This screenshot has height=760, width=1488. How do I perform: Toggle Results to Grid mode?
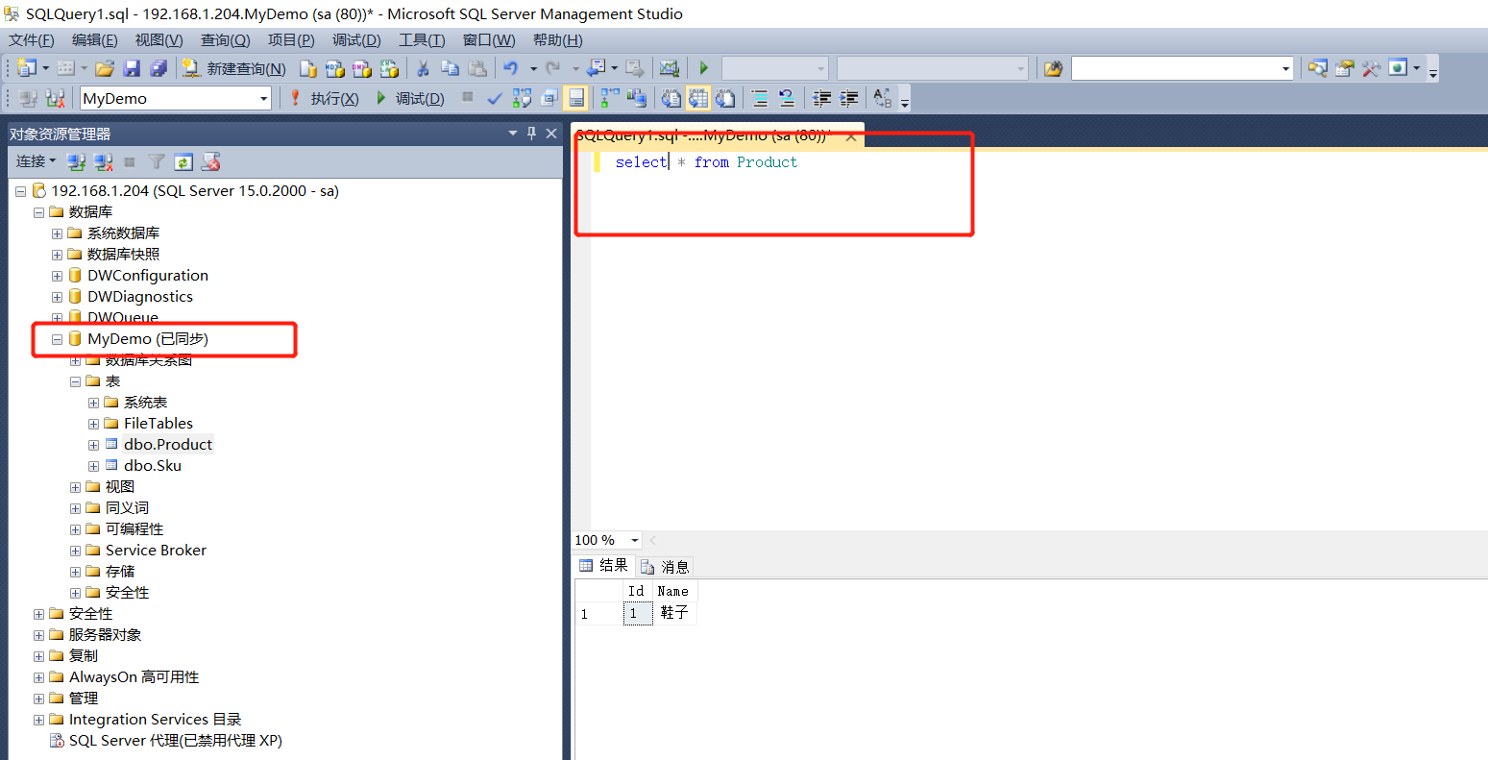(698, 98)
